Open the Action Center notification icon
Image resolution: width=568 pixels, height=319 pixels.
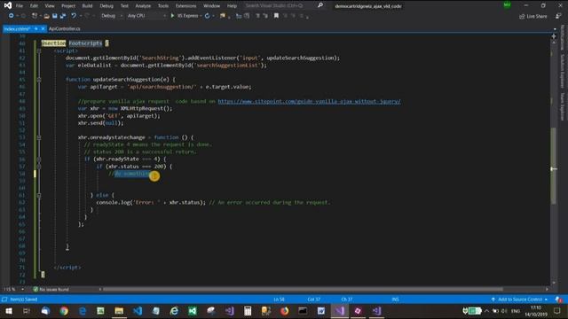point(557,311)
